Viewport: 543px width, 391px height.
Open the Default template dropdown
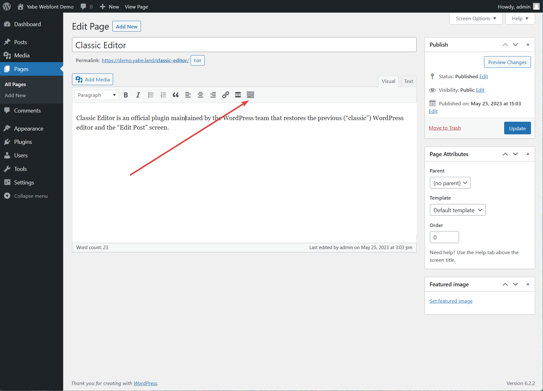click(x=457, y=210)
